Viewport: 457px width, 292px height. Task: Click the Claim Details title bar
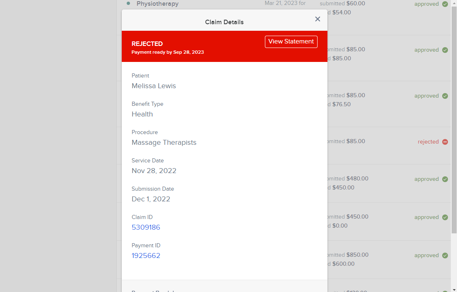tap(224, 22)
